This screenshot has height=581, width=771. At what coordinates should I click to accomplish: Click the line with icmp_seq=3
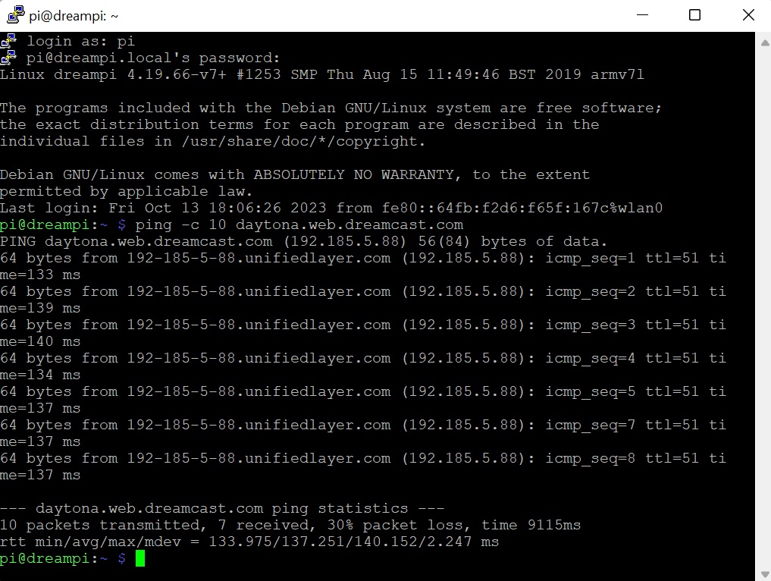tap(363, 325)
